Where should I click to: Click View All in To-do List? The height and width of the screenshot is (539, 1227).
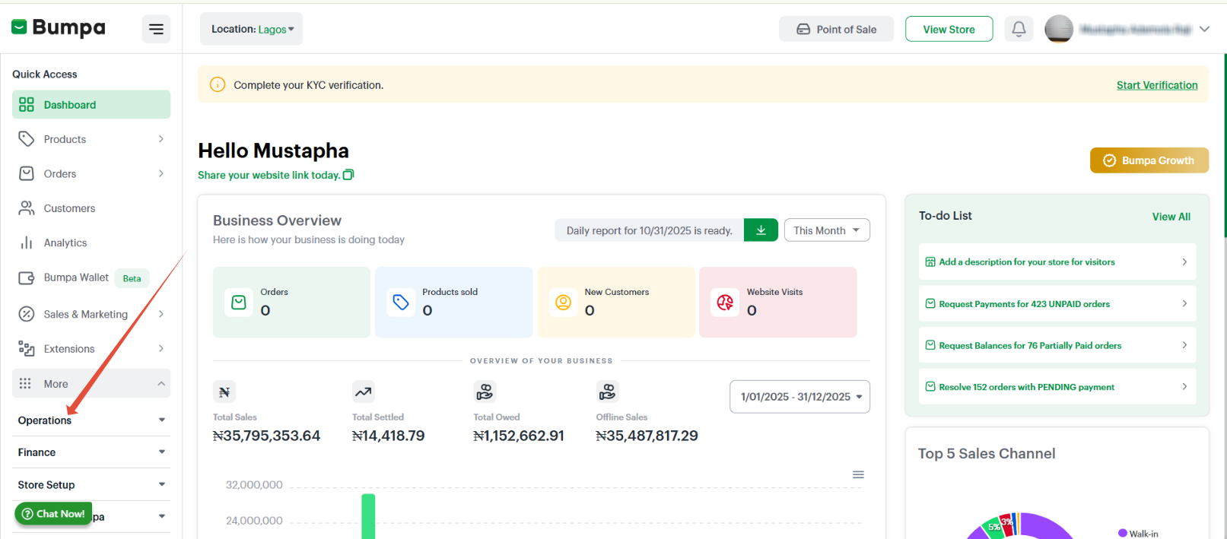coord(1171,217)
